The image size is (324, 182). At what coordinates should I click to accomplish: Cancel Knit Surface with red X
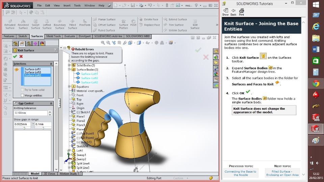tap(21, 56)
